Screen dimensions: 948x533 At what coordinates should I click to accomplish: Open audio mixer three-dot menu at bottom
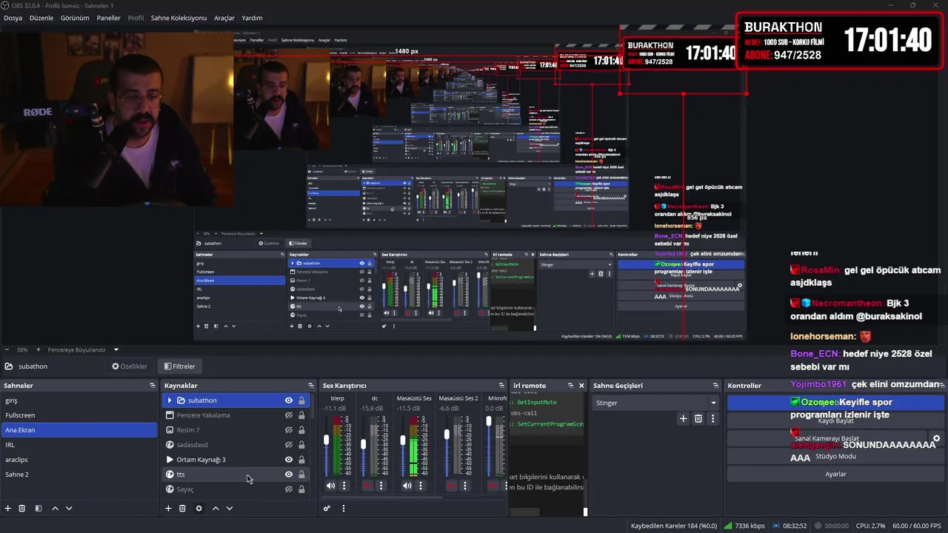tap(343, 509)
